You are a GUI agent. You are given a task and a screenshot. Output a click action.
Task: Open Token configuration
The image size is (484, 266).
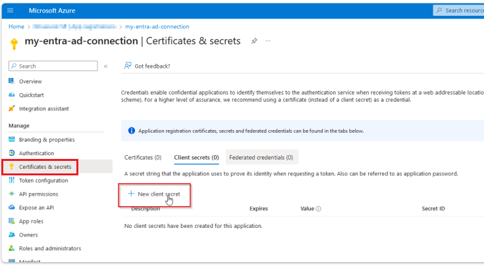pyautogui.click(x=43, y=181)
